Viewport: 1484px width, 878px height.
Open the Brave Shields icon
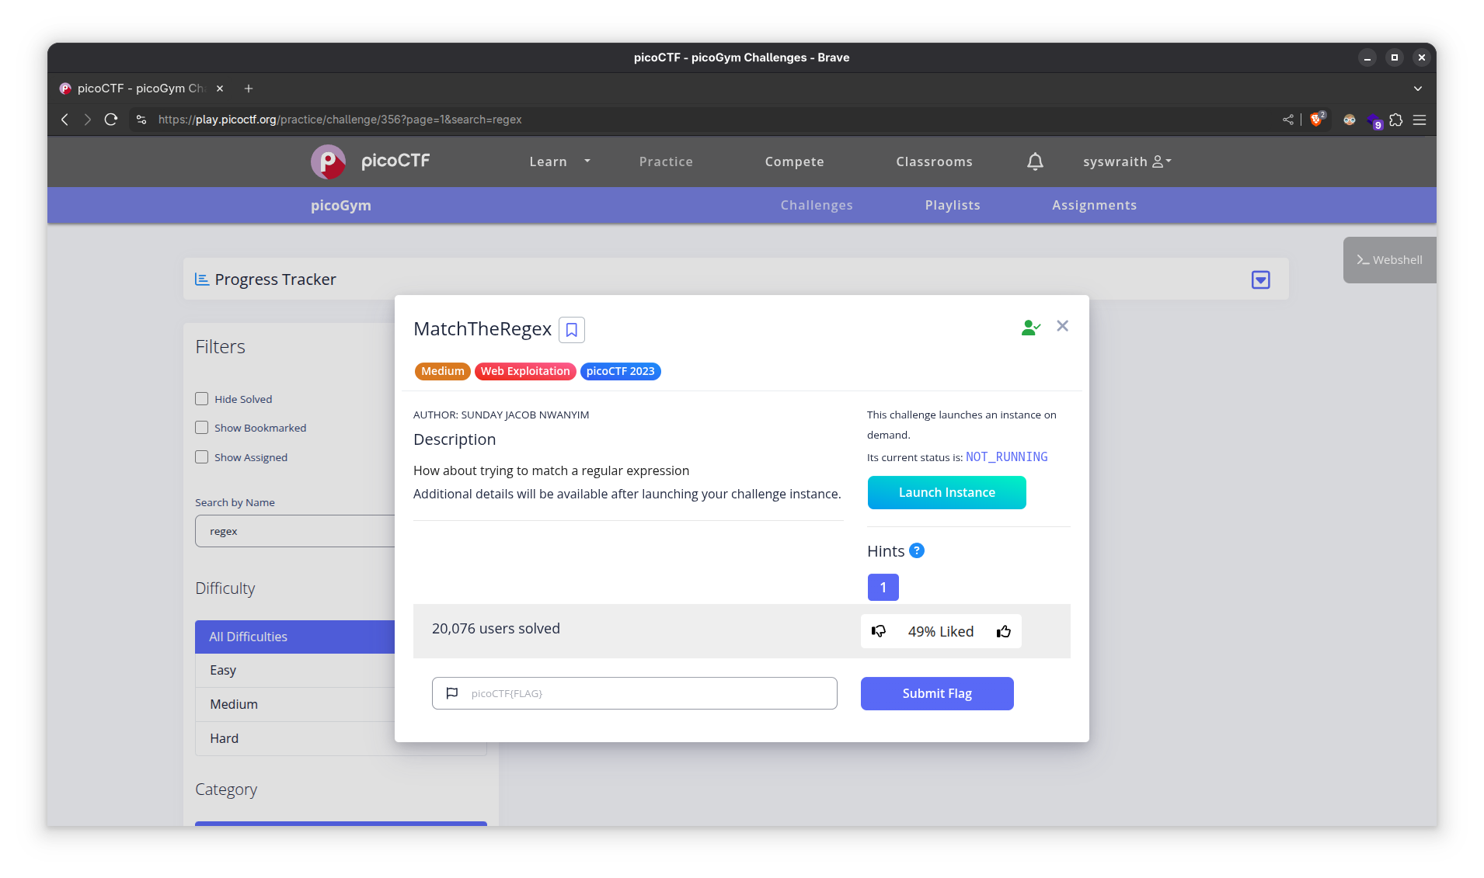pos(1316,120)
